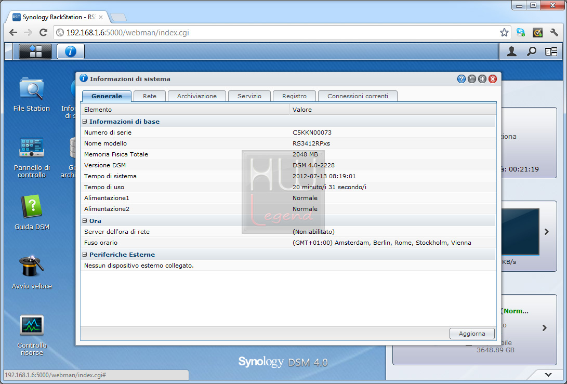Open the Registro tab
This screenshot has width=567, height=384.
pos(294,96)
